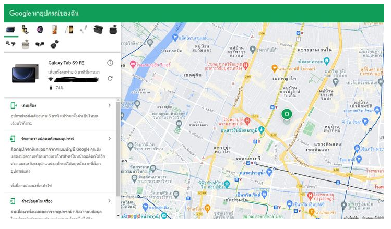Select the orange-screen phone device icon
The image size is (391, 229).
(x=55, y=30)
